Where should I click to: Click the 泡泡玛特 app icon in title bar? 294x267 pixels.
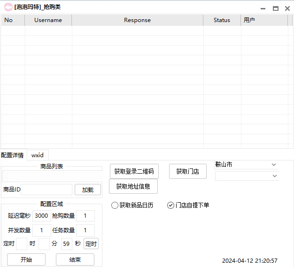[x=8, y=7]
